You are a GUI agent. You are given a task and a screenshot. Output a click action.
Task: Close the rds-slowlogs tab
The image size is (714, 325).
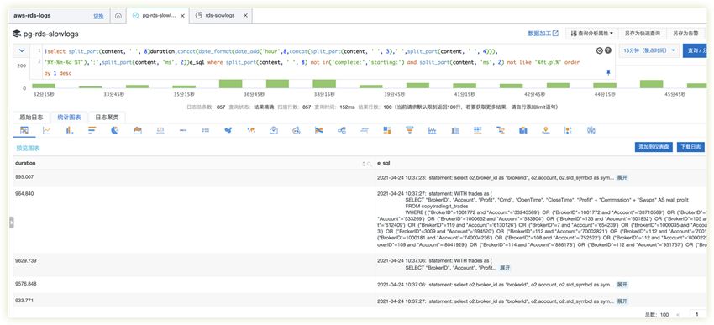[x=245, y=15]
